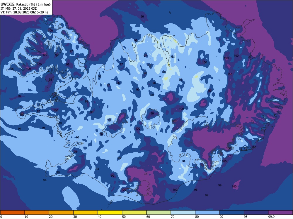The width and height of the screenshot is (293, 219).
Task: Click the legend scale label "80"
Action: pyautogui.click(x=197, y=217)
